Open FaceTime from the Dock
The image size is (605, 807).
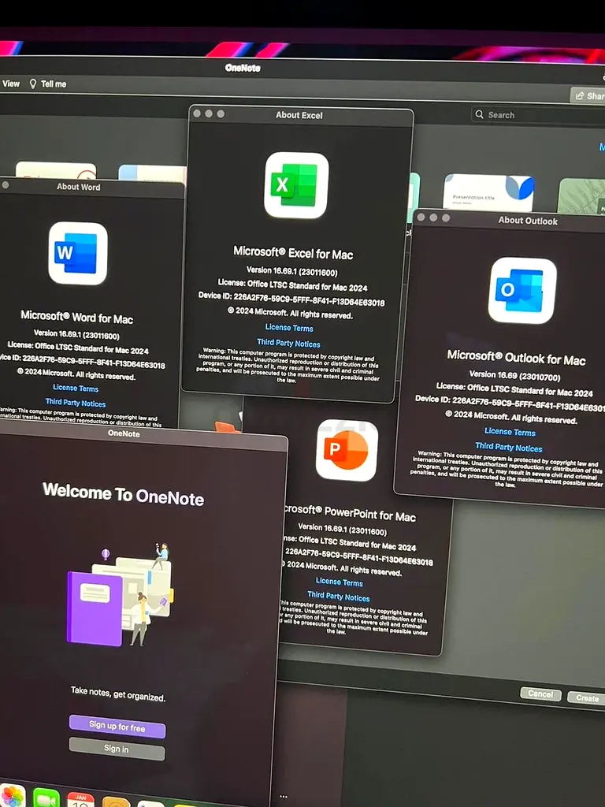(x=46, y=798)
